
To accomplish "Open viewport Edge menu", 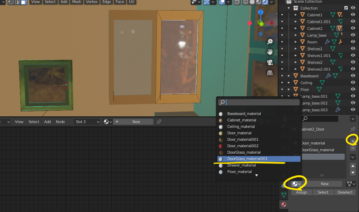I will tap(107, 2).
